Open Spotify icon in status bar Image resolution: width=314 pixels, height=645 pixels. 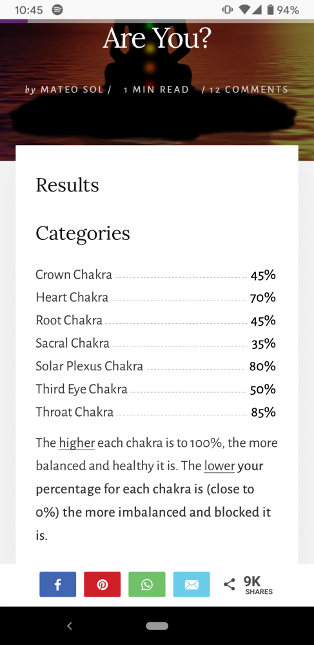(57, 10)
